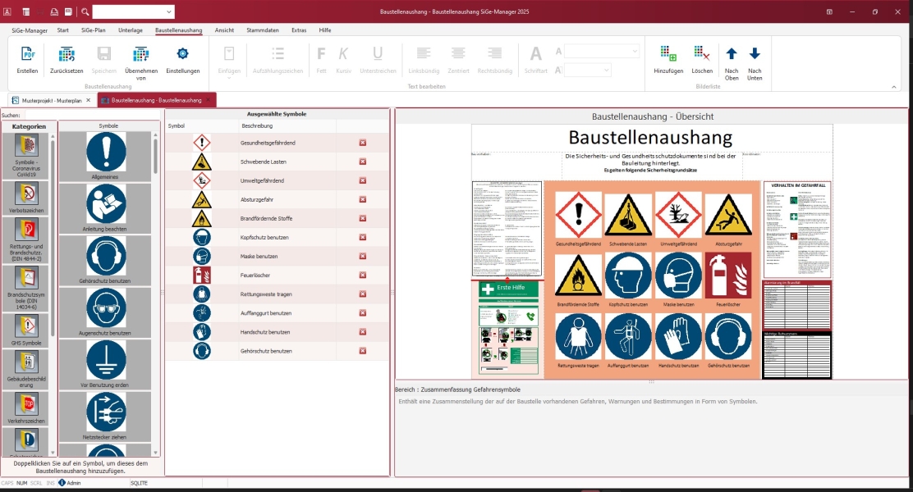This screenshot has width=913, height=492.
Task: Open the Hilfe ribbon tab
Action: click(x=325, y=30)
